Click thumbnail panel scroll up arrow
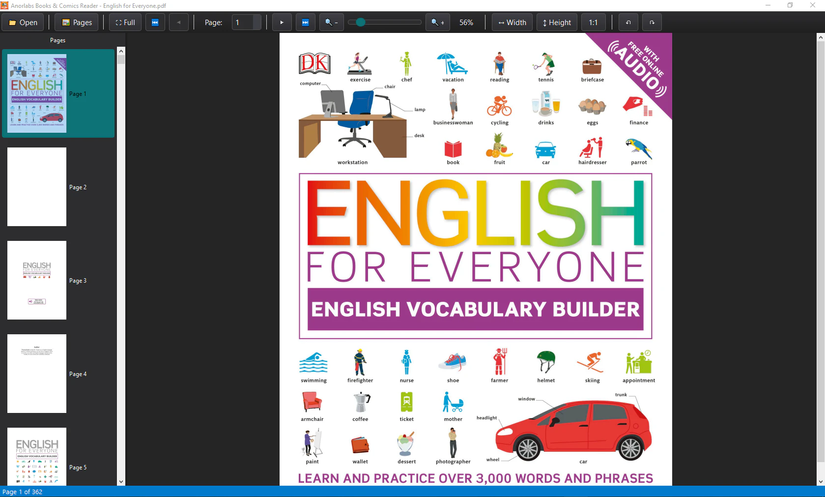Viewport: 825px width, 497px height. tap(121, 51)
